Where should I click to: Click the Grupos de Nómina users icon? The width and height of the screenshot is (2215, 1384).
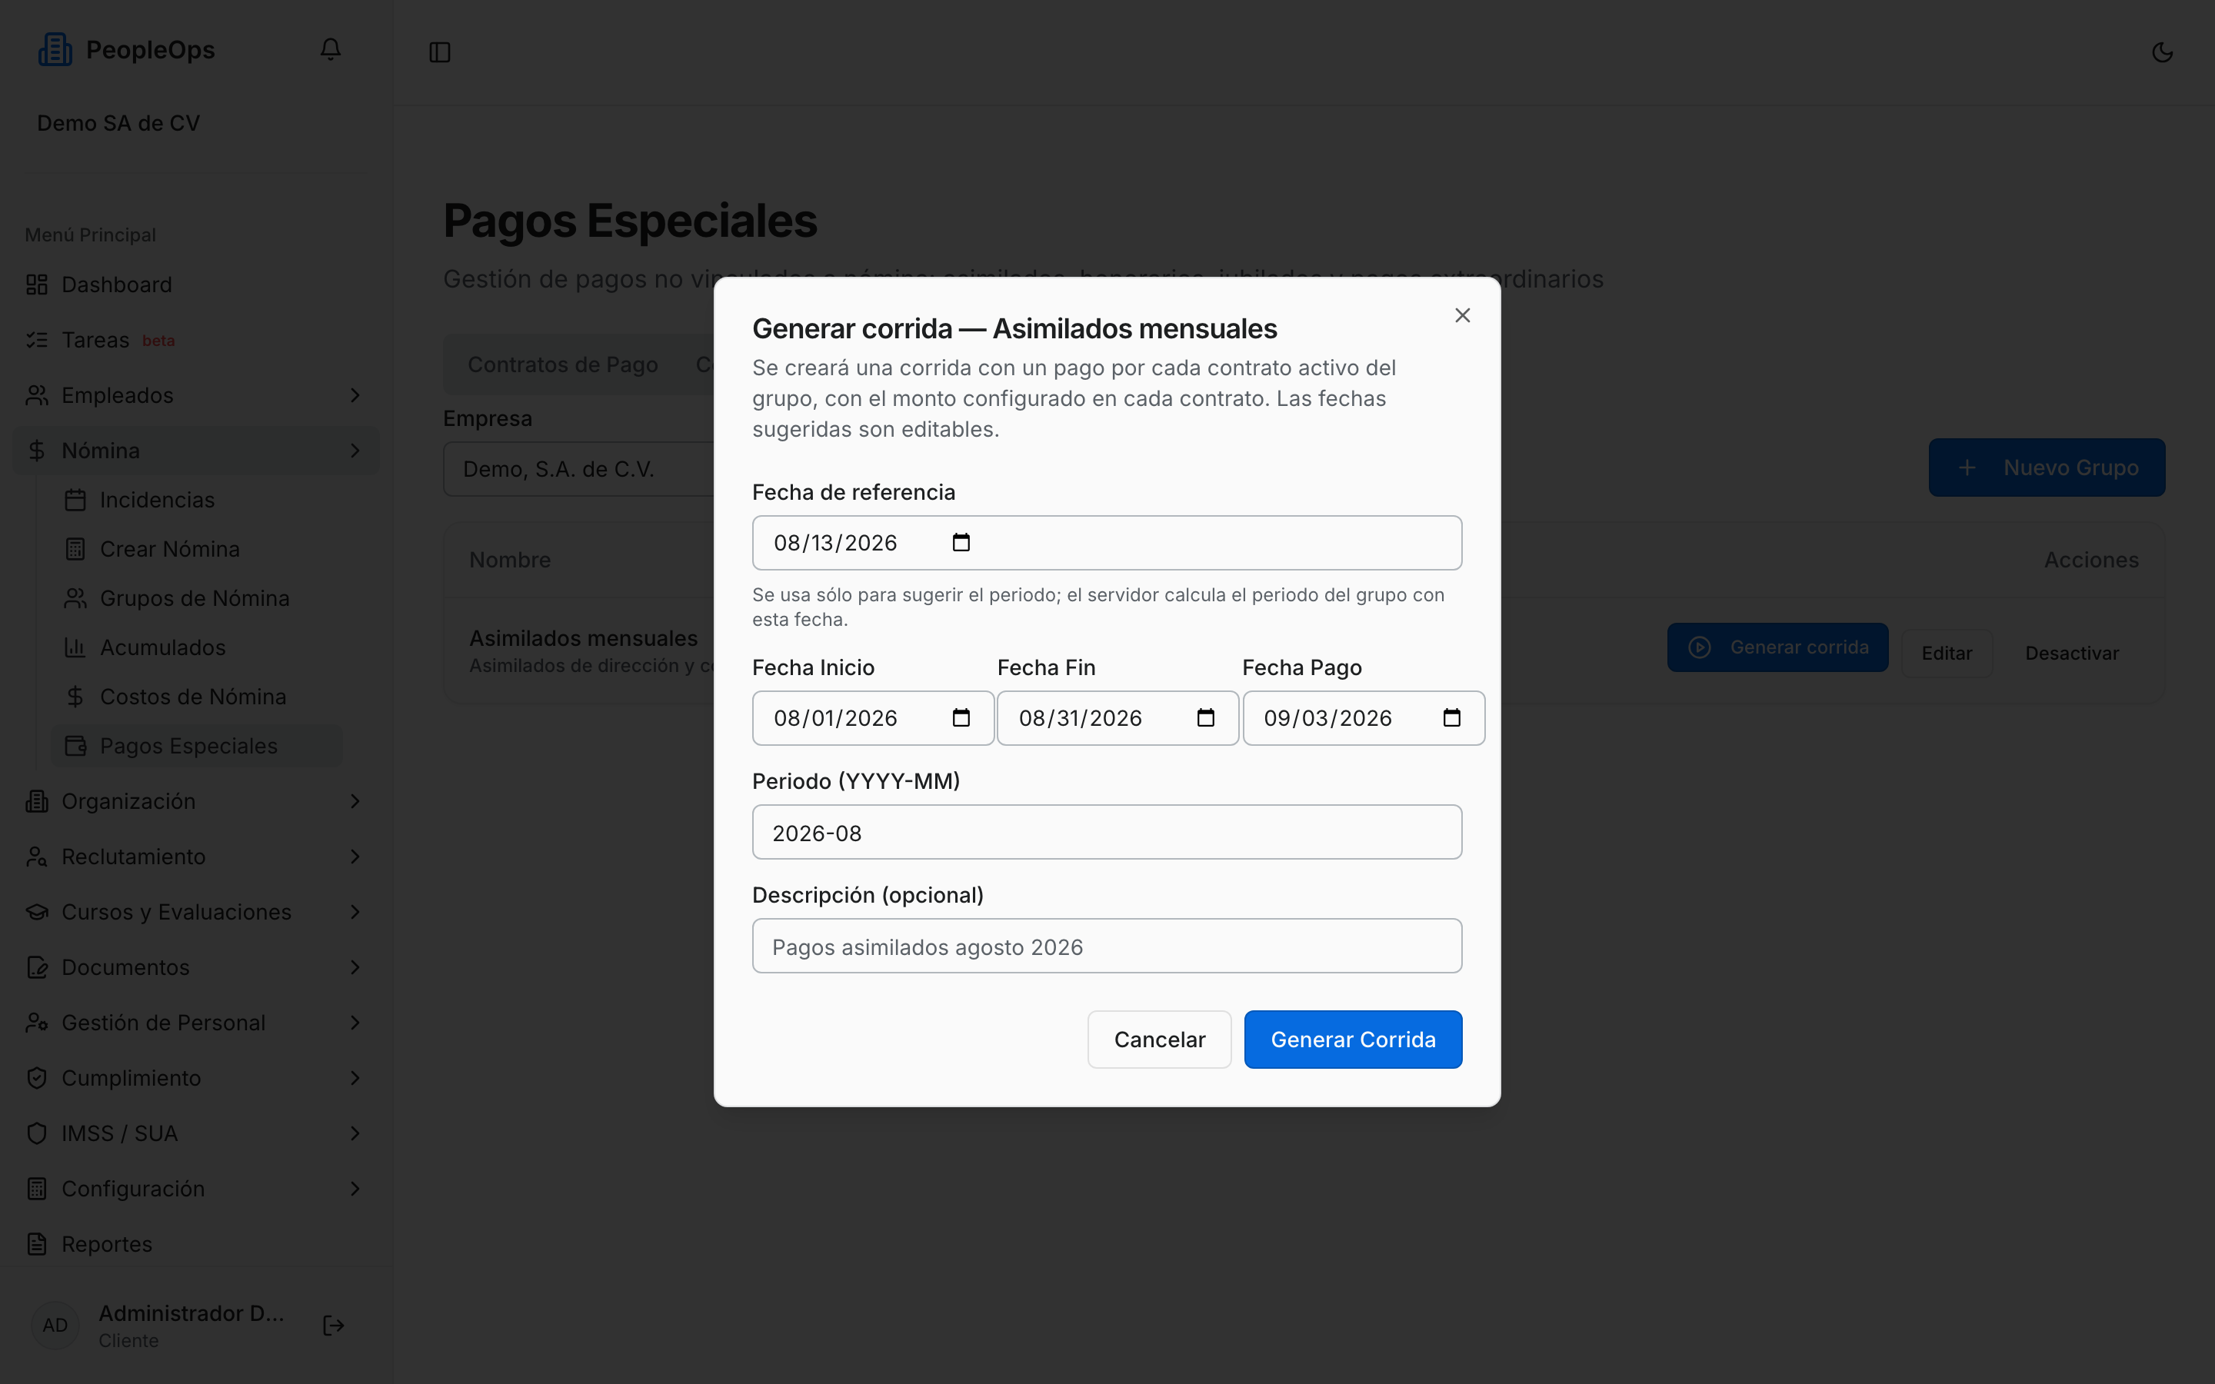pos(75,599)
